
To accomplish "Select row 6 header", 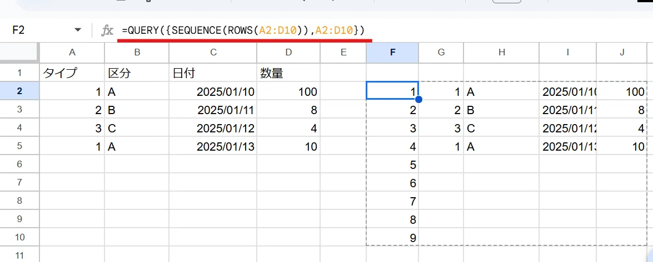I will 19,164.
